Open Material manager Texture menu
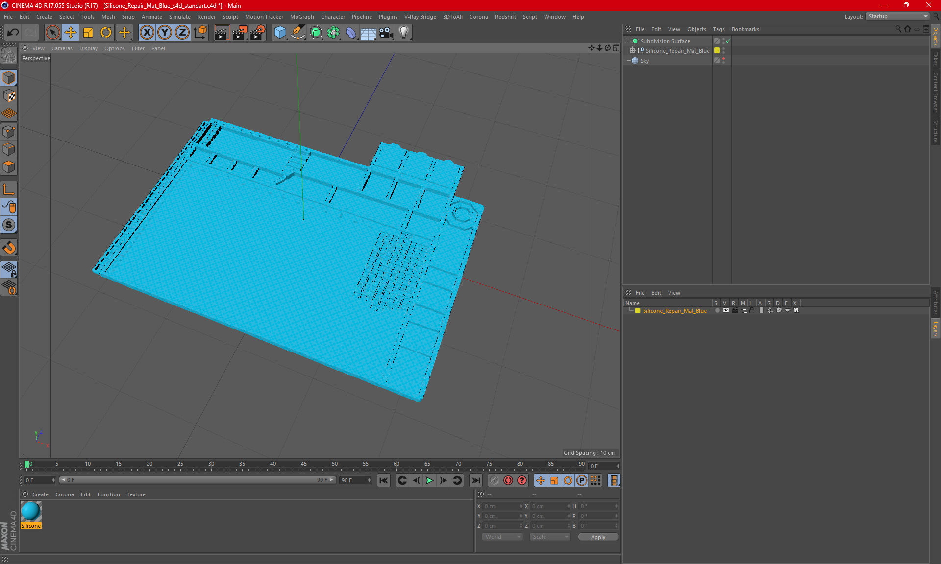This screenshot has height=564, width=941. tap(136, 494)
